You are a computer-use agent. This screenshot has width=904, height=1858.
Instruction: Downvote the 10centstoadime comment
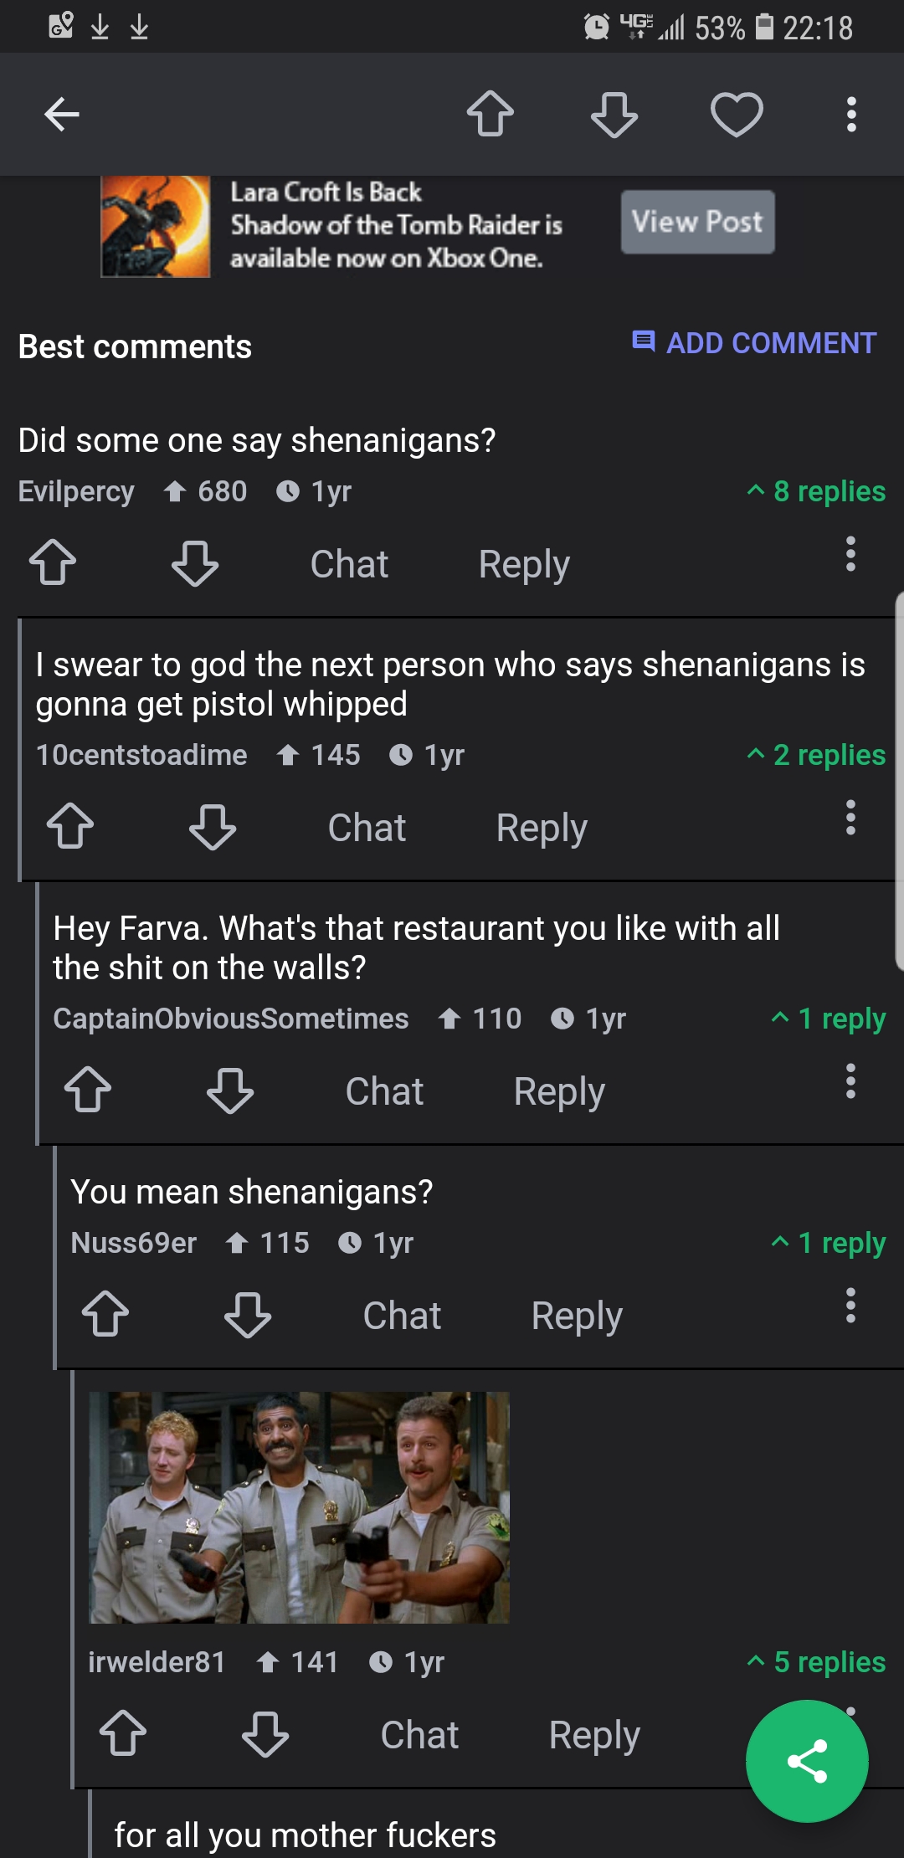click(x=213, y=827)
